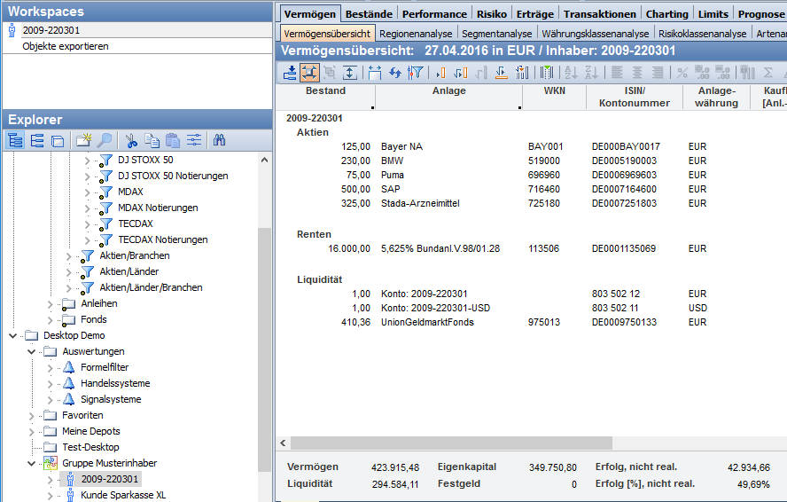Click the new folder icon in Explorer toolbar
787x502 pixels.
[83, 140]
